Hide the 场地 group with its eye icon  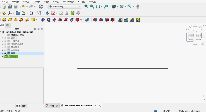coord(5,53)
